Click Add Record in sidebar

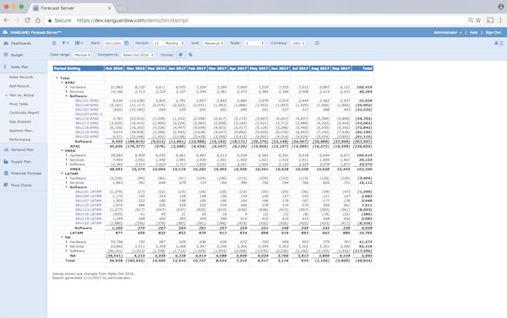(x=20, y=86)
